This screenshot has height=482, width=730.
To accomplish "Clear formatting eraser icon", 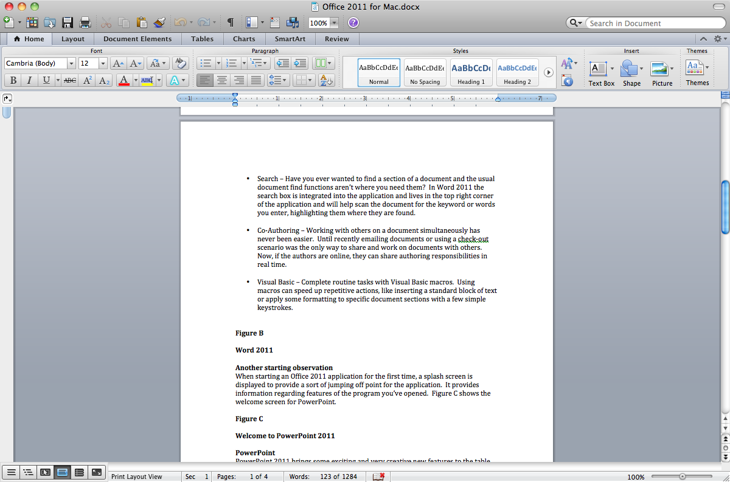I will coord(180,63).
